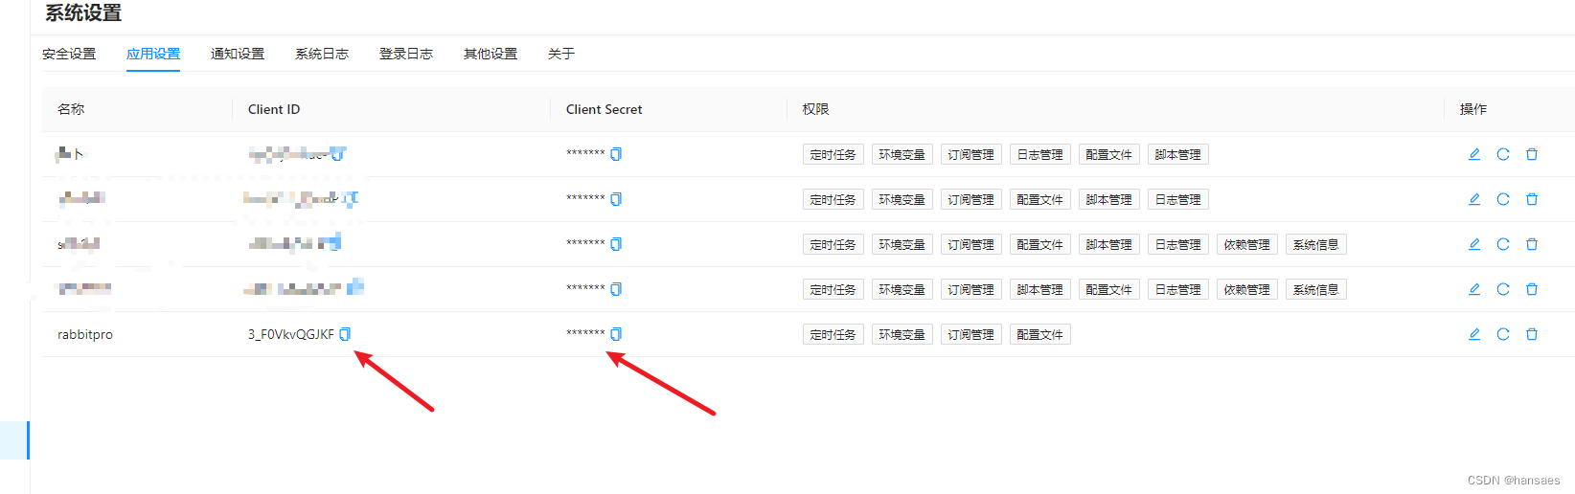Copy the first row Client Secret
Screen dimensions: 1575x494
[x=616, y=154]
